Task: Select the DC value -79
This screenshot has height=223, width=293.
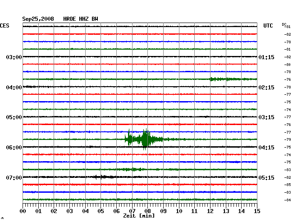Action: [x=288, y=139]
